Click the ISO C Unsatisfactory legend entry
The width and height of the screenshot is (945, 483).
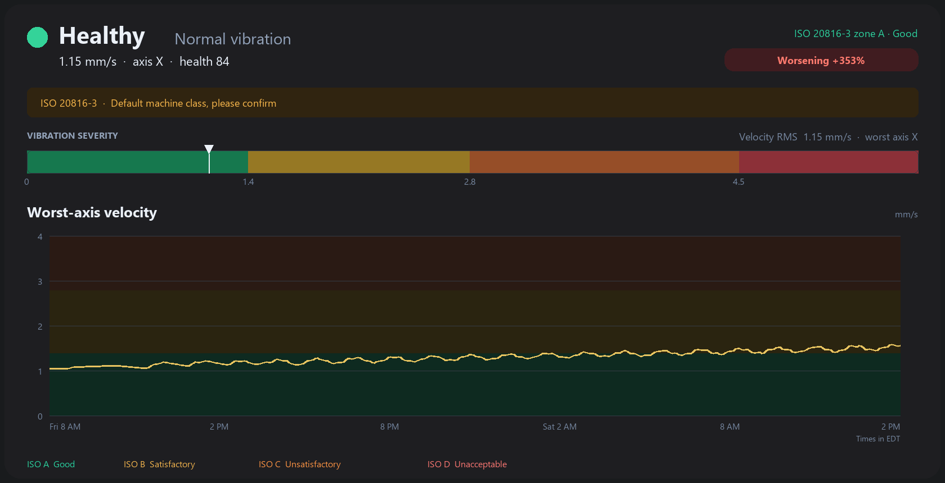(x=300, y=464)
